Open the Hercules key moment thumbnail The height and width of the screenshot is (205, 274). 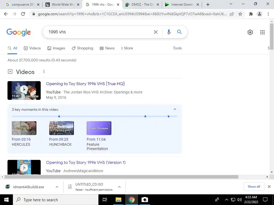[24, 128]
